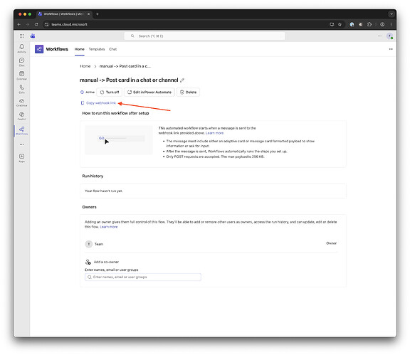
Task: Delete this workflow
Action: click(x=188, y=92)
